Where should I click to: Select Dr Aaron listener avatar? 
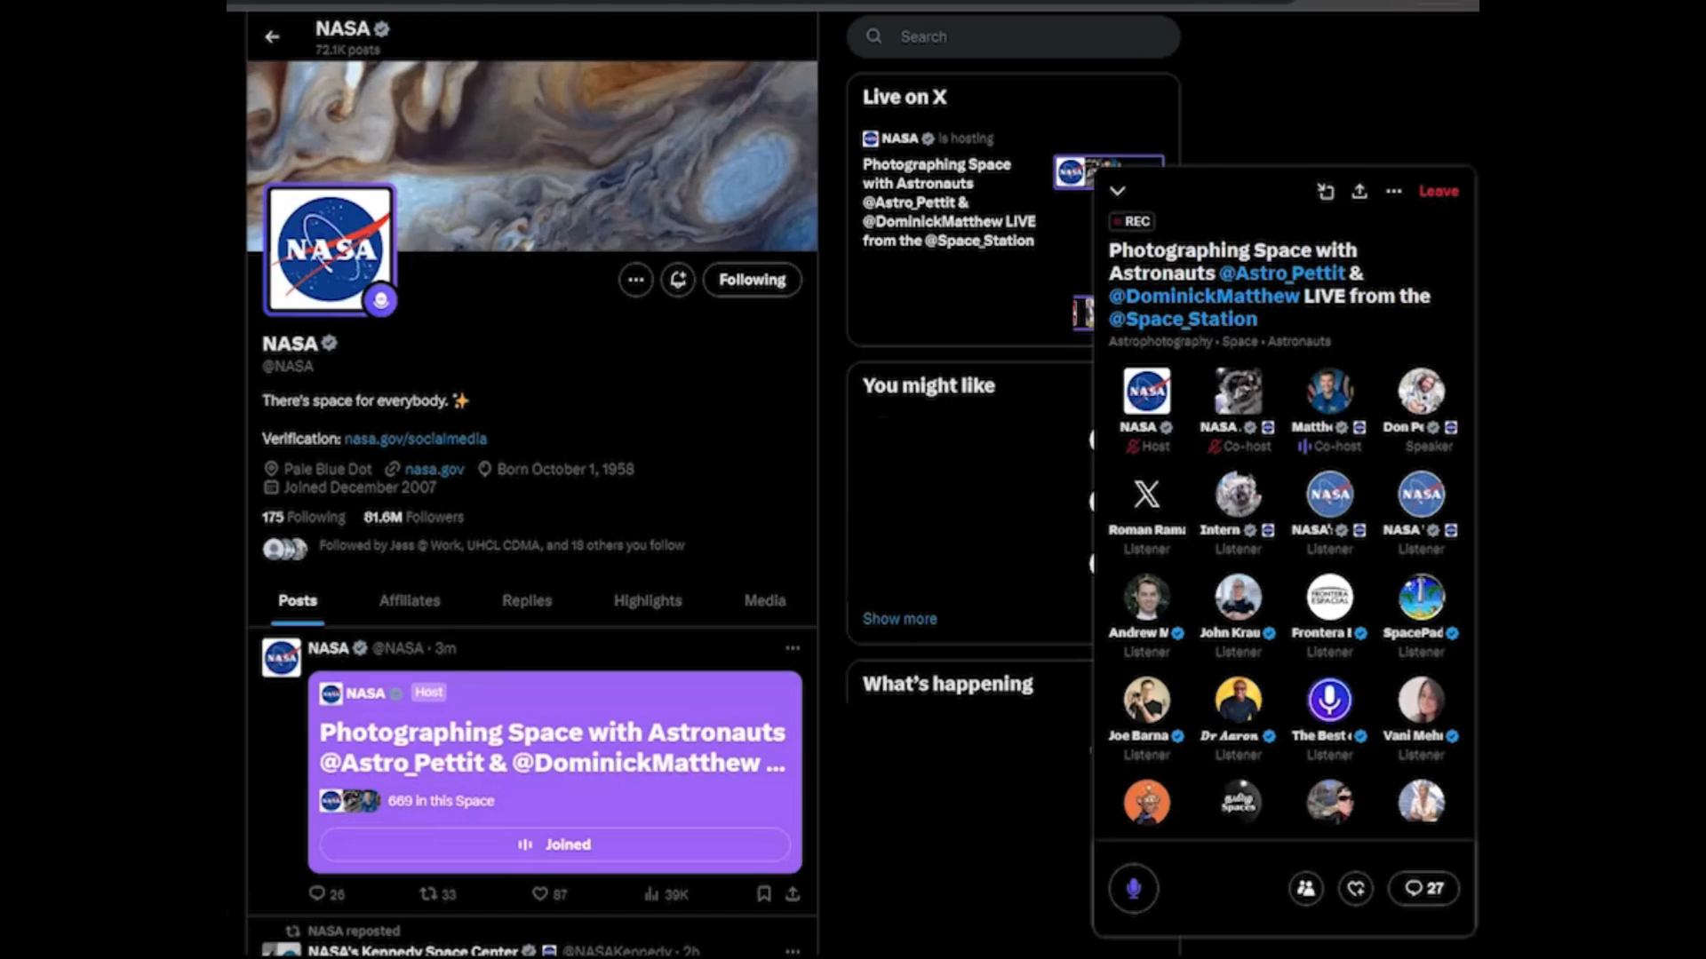[1238, 700]
